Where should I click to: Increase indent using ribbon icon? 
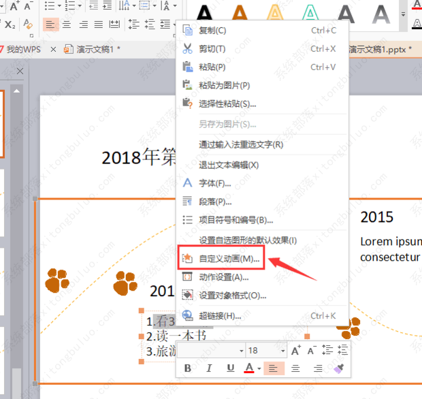tap(107, 5)
